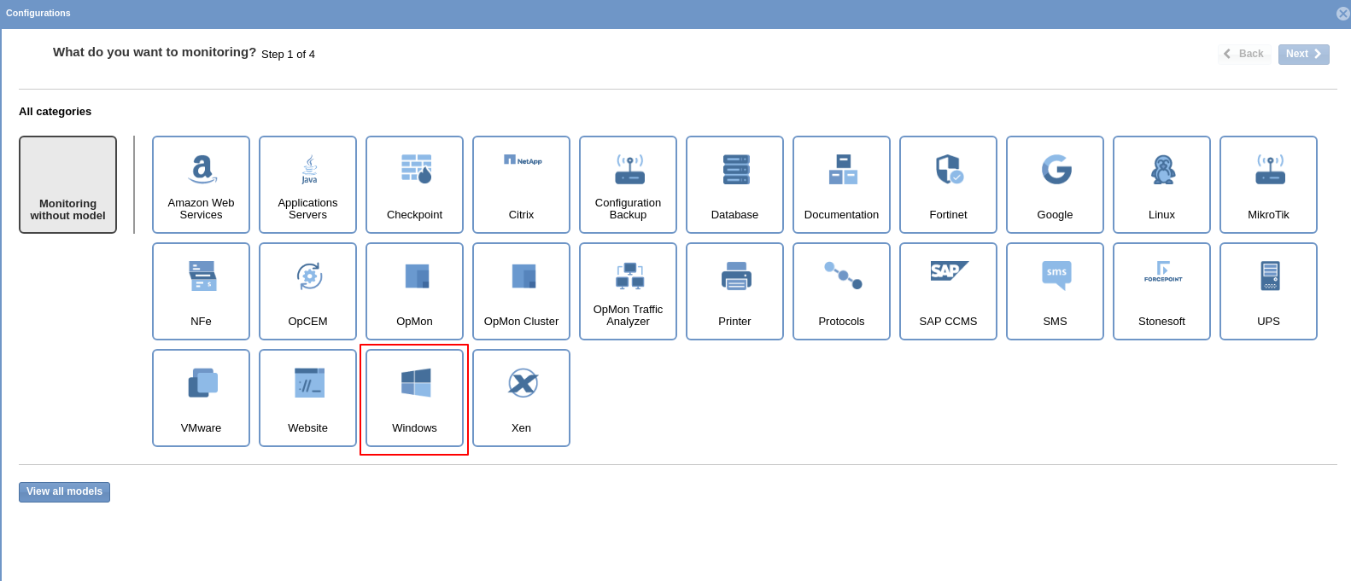Open the MikroTik router category
The height and width of the screenshot is (581, 1351).
coord(1268,184)
